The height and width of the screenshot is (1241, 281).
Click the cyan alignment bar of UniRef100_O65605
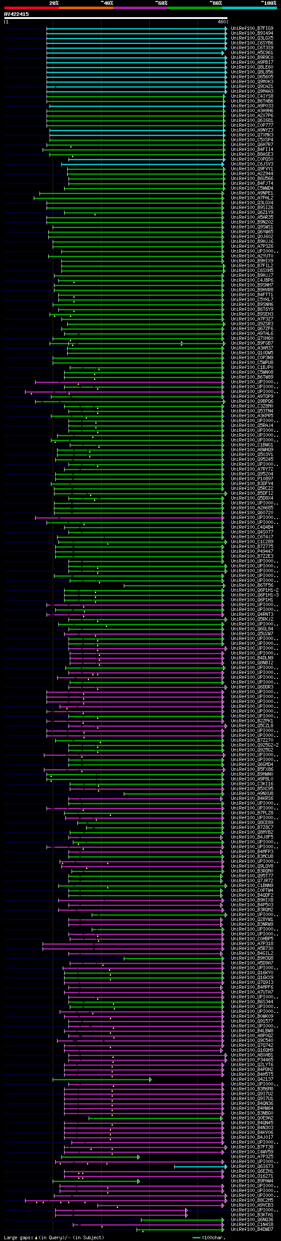point(137,77)
